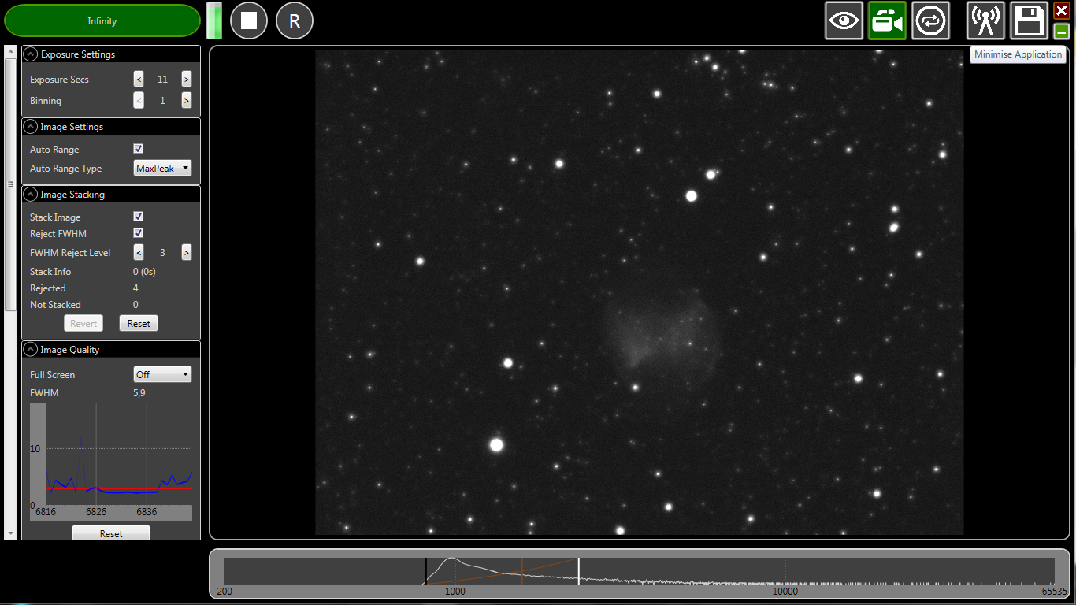Save the image using the floppy disk icon
The height and width of the screenshot is (605, 1076).
tap(1028, 20)
